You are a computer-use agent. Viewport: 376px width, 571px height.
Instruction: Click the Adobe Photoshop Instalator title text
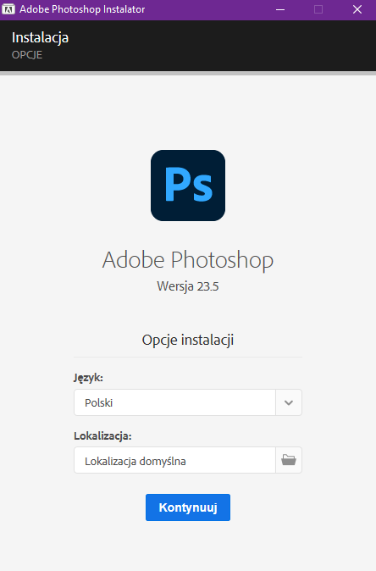point(82,9)
